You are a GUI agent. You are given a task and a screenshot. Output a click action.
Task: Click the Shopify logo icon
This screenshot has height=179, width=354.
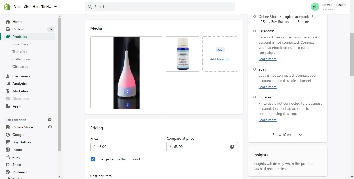[7, 7]
